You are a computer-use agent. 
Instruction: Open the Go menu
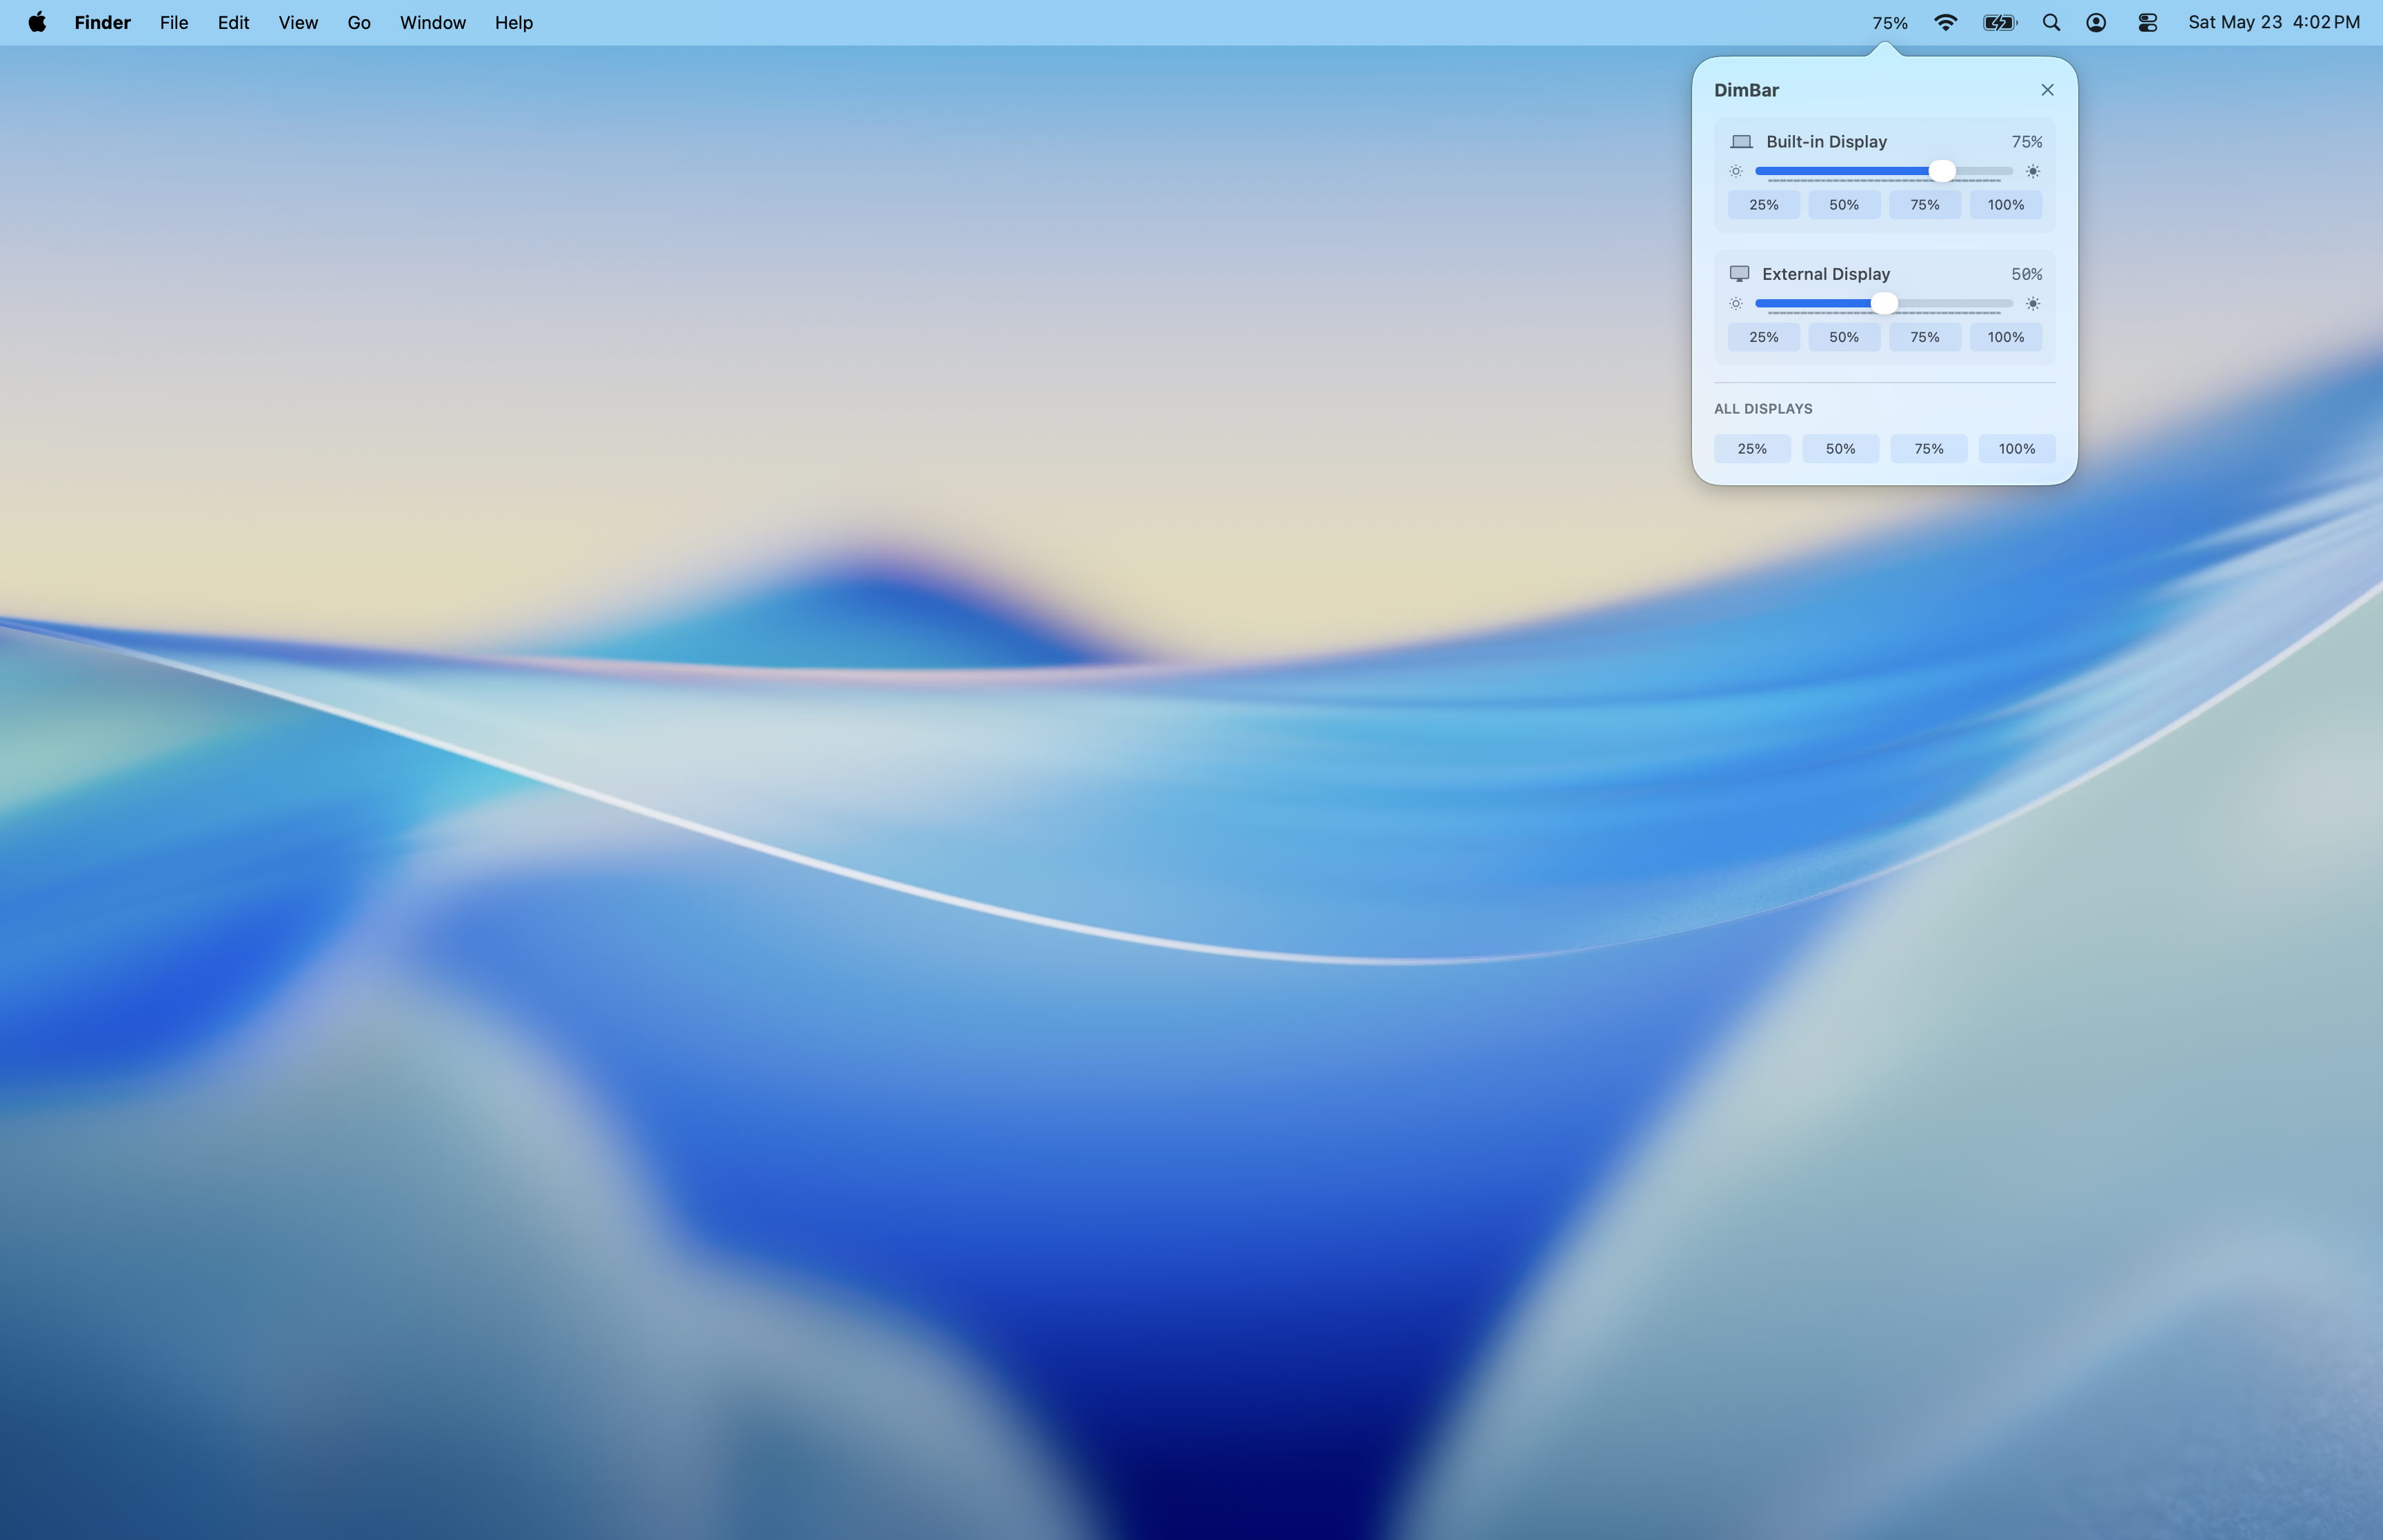pyautogui.click(x=359, y=22)
